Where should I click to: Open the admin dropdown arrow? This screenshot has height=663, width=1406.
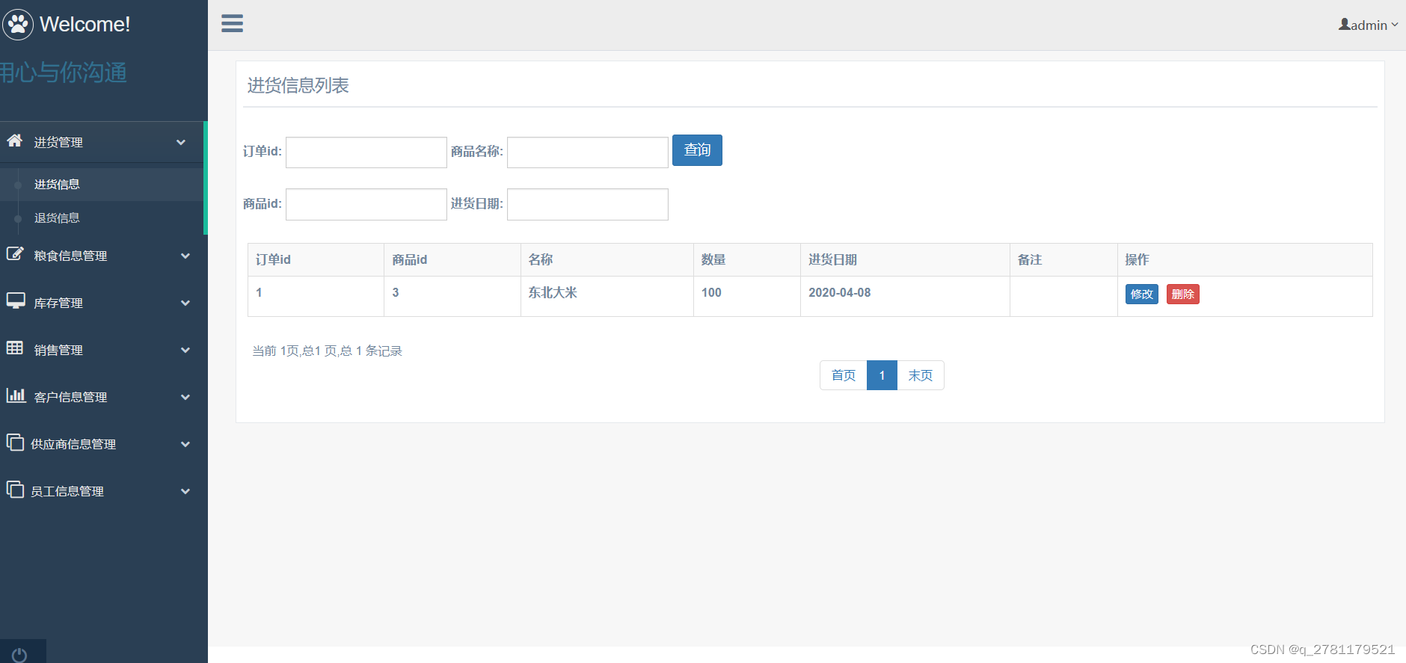[1395, 25]
